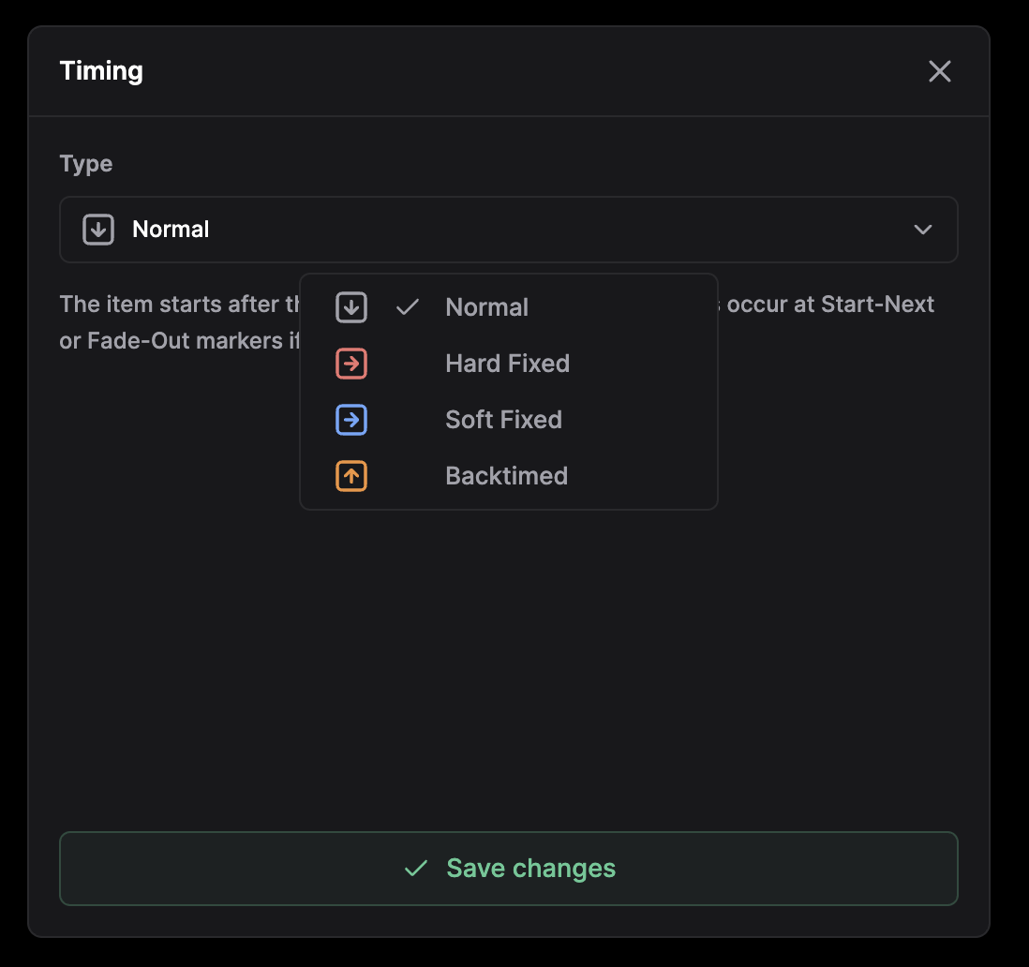The width and height of the screenshot is (1029, 967).
Task: Click the blue Soft Fixed arrow icon
Action: click(351, 420)
